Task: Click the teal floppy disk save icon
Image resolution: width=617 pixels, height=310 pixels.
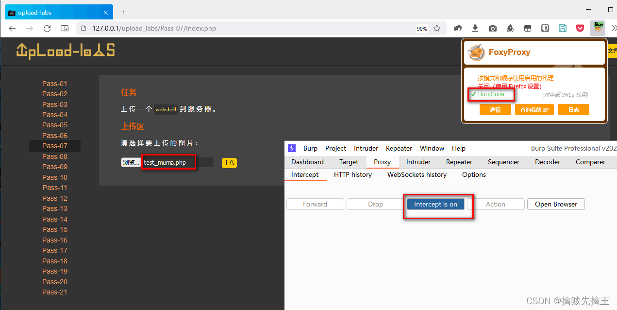Action: point(563,29)
